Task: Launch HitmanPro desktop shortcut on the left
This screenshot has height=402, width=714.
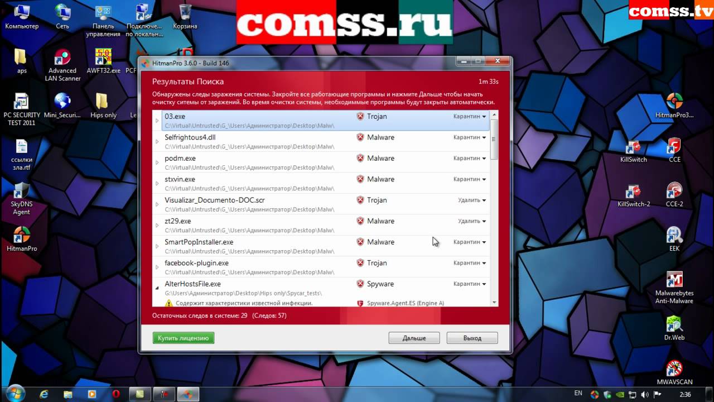Action: [21, 239]
